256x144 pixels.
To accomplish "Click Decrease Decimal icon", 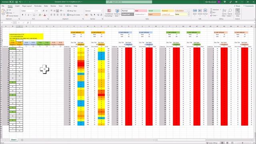I will (101, 15).
